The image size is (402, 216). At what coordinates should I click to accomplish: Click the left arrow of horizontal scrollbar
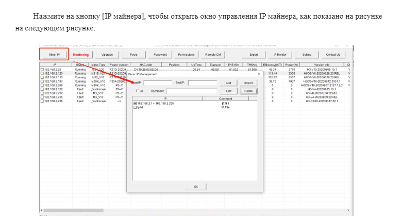pyautogui.click(x=42, y=210)
